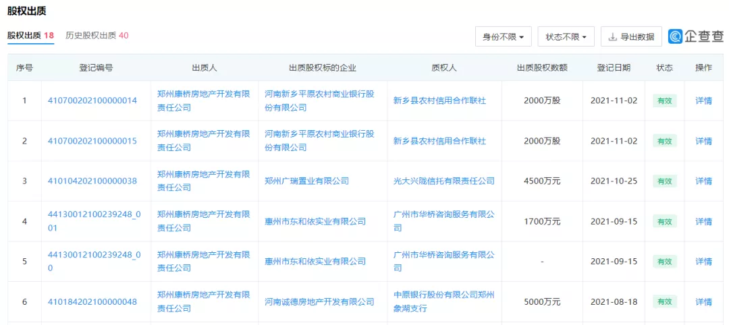Click the 出质股权数额 column header
Viewport: 729px width, 325px height.
(542, 68)
